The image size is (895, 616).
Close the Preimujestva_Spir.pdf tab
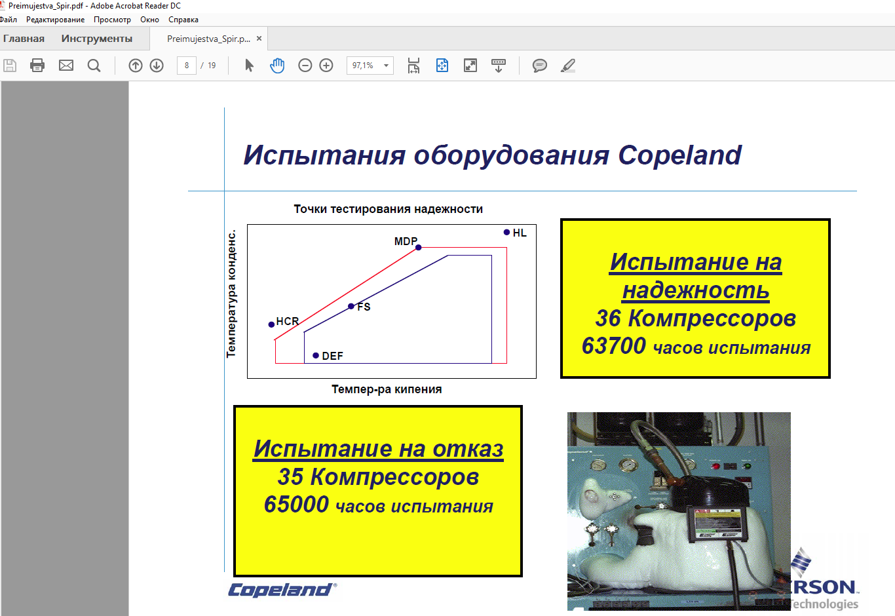[259, 39]
